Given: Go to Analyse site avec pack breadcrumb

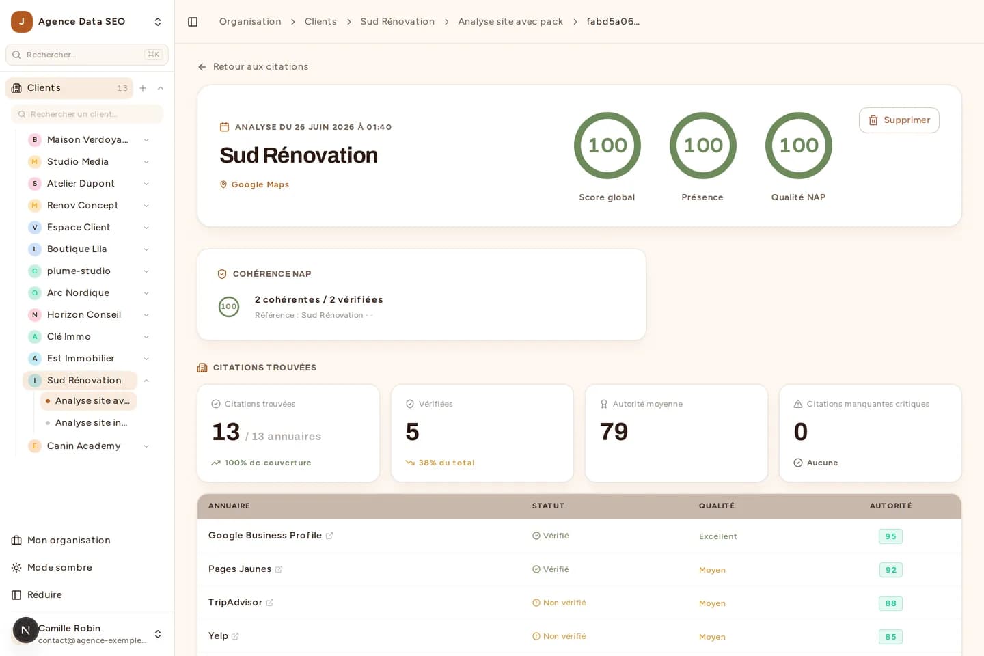Looking at the screenshot, I should [510, 22].
